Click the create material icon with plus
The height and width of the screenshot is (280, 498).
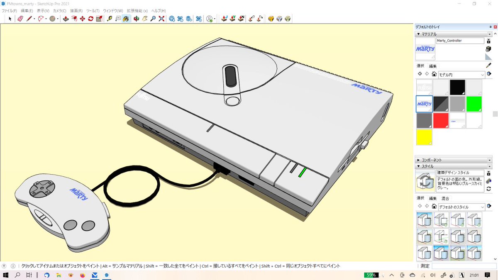coord(488,49)
